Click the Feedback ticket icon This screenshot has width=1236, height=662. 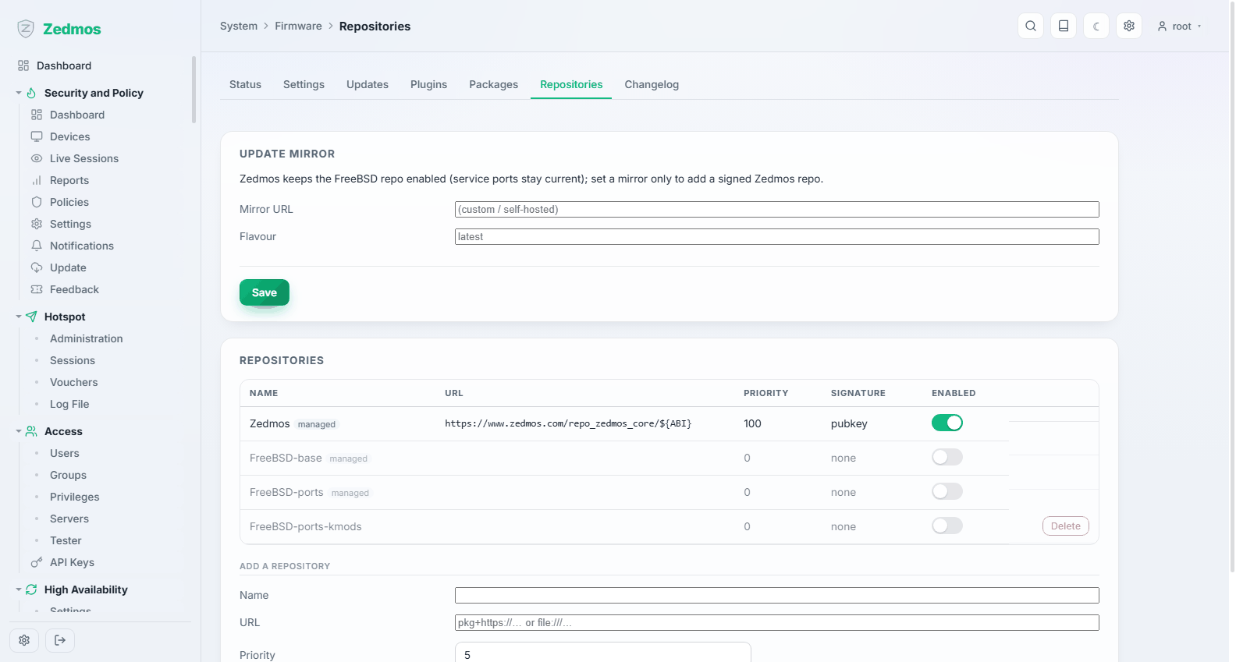[x=37, y=289]
